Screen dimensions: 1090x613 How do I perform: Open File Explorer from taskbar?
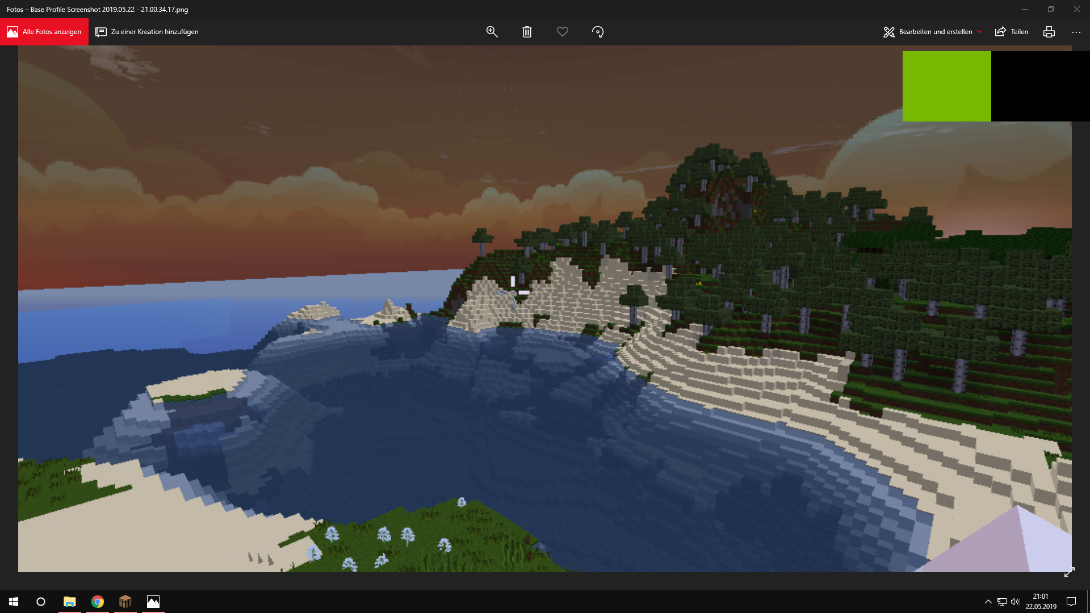point(69,602)
